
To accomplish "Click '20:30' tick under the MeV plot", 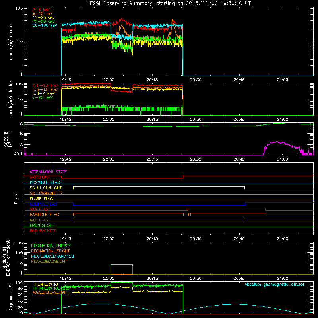I will click(196, 120).
